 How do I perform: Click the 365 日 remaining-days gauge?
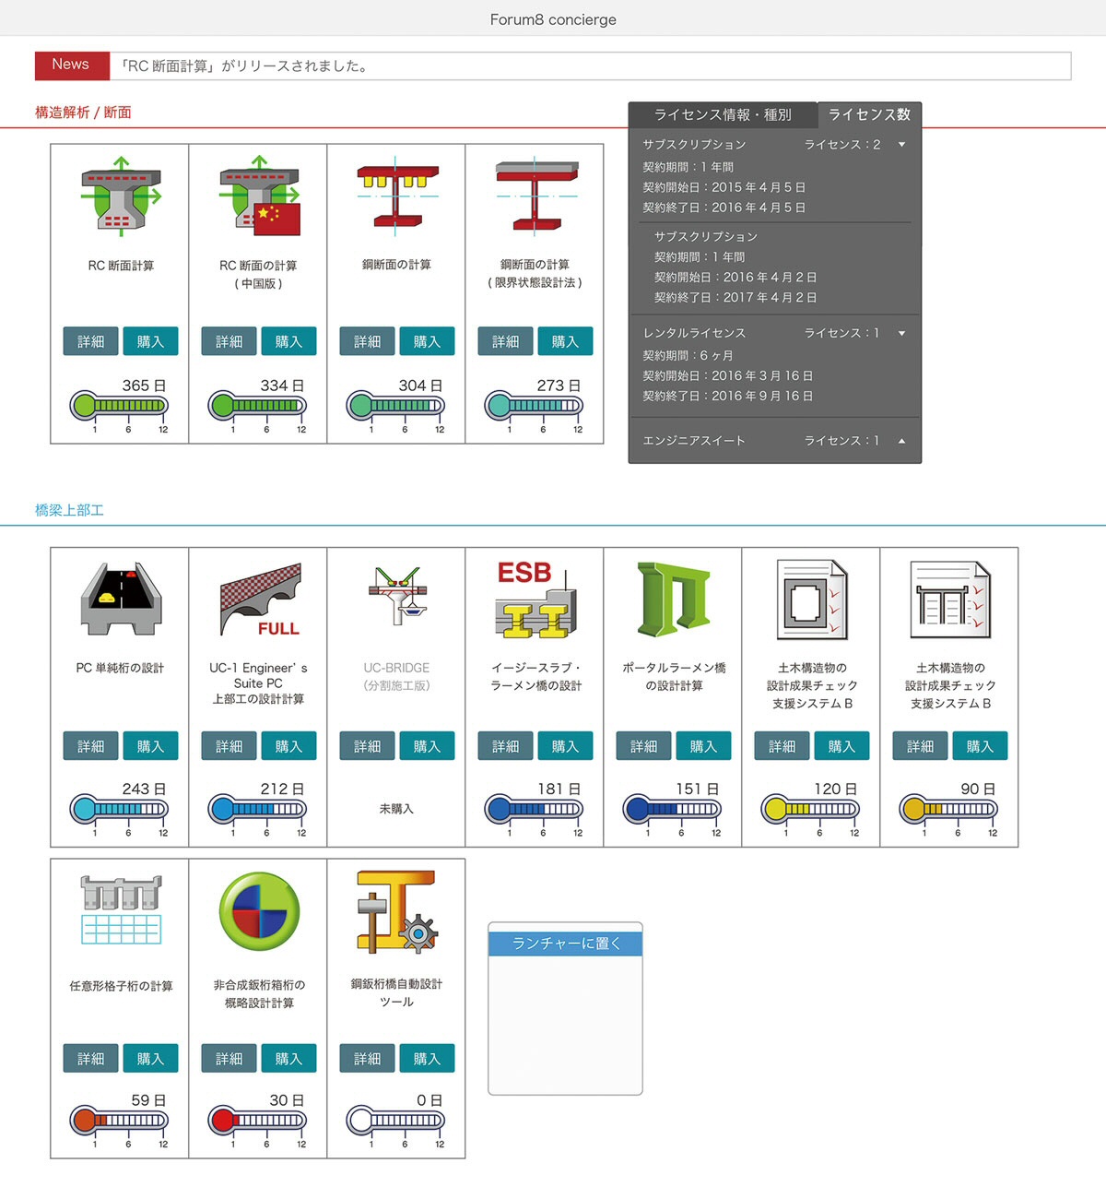119,405
